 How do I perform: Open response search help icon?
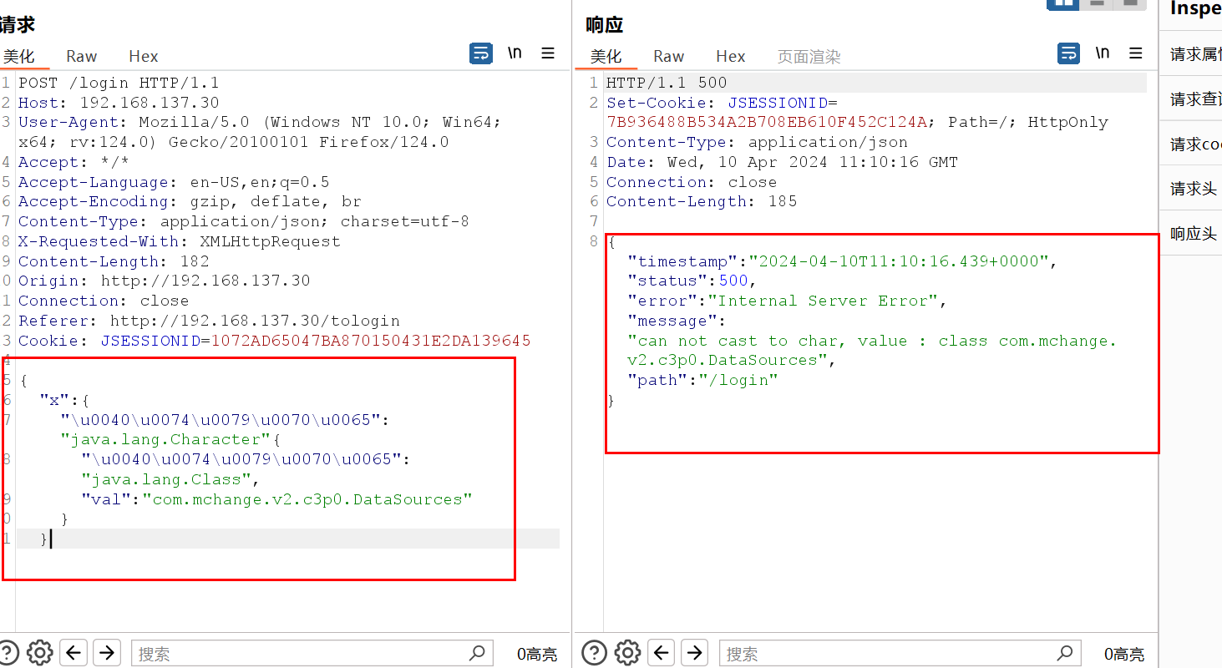pyautogui.click(x=593, y=652)
